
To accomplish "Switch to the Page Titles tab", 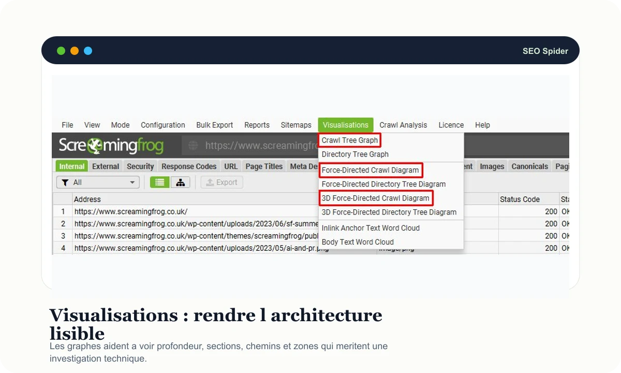I will [264, 166].
